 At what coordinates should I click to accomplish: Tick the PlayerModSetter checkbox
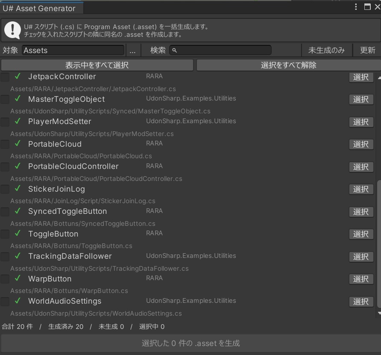[5, 121]
